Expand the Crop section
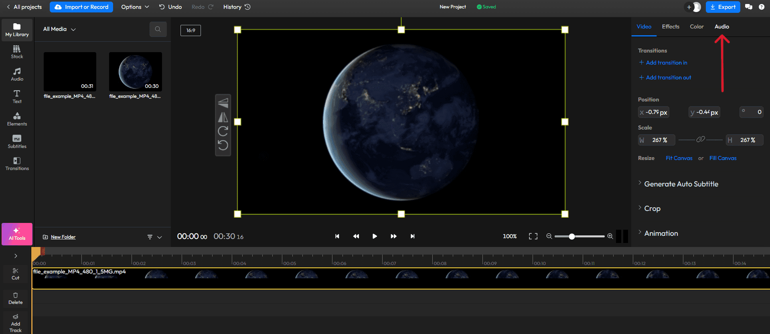Image resolution: width=770 pixels, height=334 pixels. tap(649, 208)
